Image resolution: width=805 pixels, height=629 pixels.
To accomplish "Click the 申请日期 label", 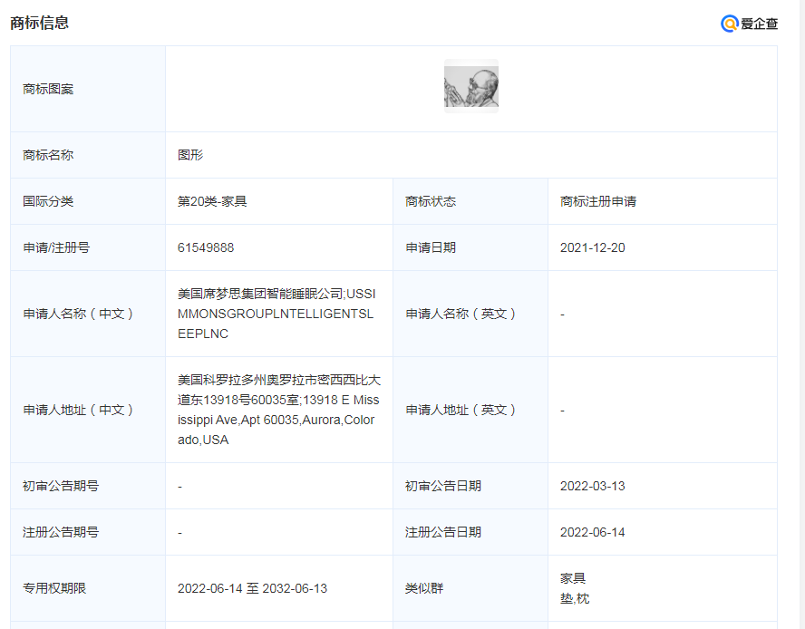I will [431, 247].
